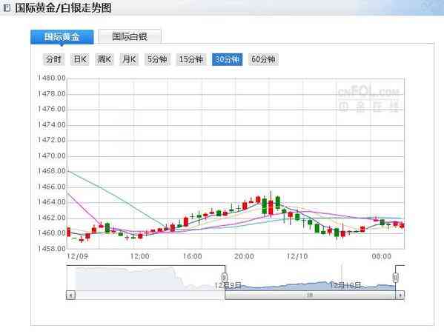Viewport: 444px width, 334px height.
Task: Select the 30分钟 interval
Action: click(x=228, y=59)
